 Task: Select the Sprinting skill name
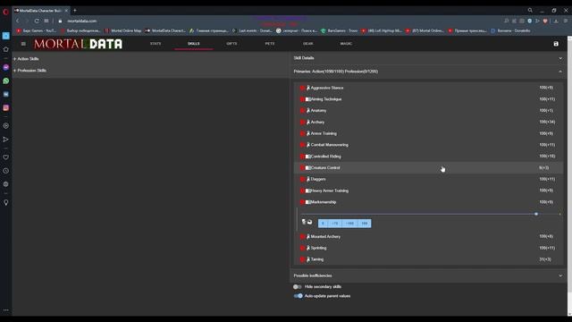tap(318, 248)
